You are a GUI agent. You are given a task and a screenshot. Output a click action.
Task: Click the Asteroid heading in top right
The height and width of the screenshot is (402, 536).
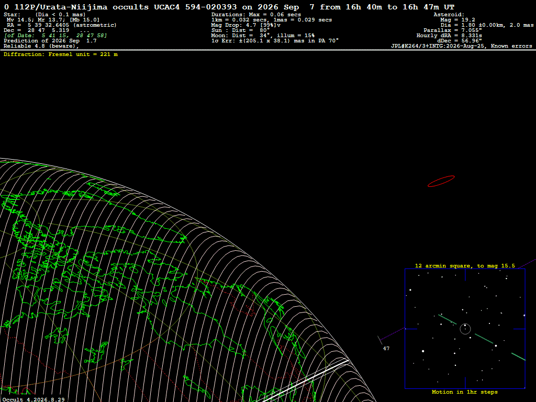coord(449,15)
